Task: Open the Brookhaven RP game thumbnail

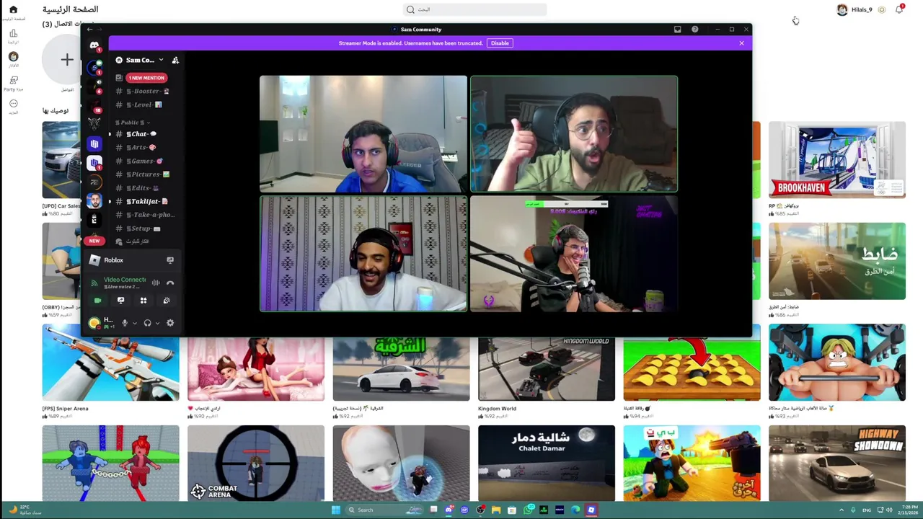Action: coord(837,160)
